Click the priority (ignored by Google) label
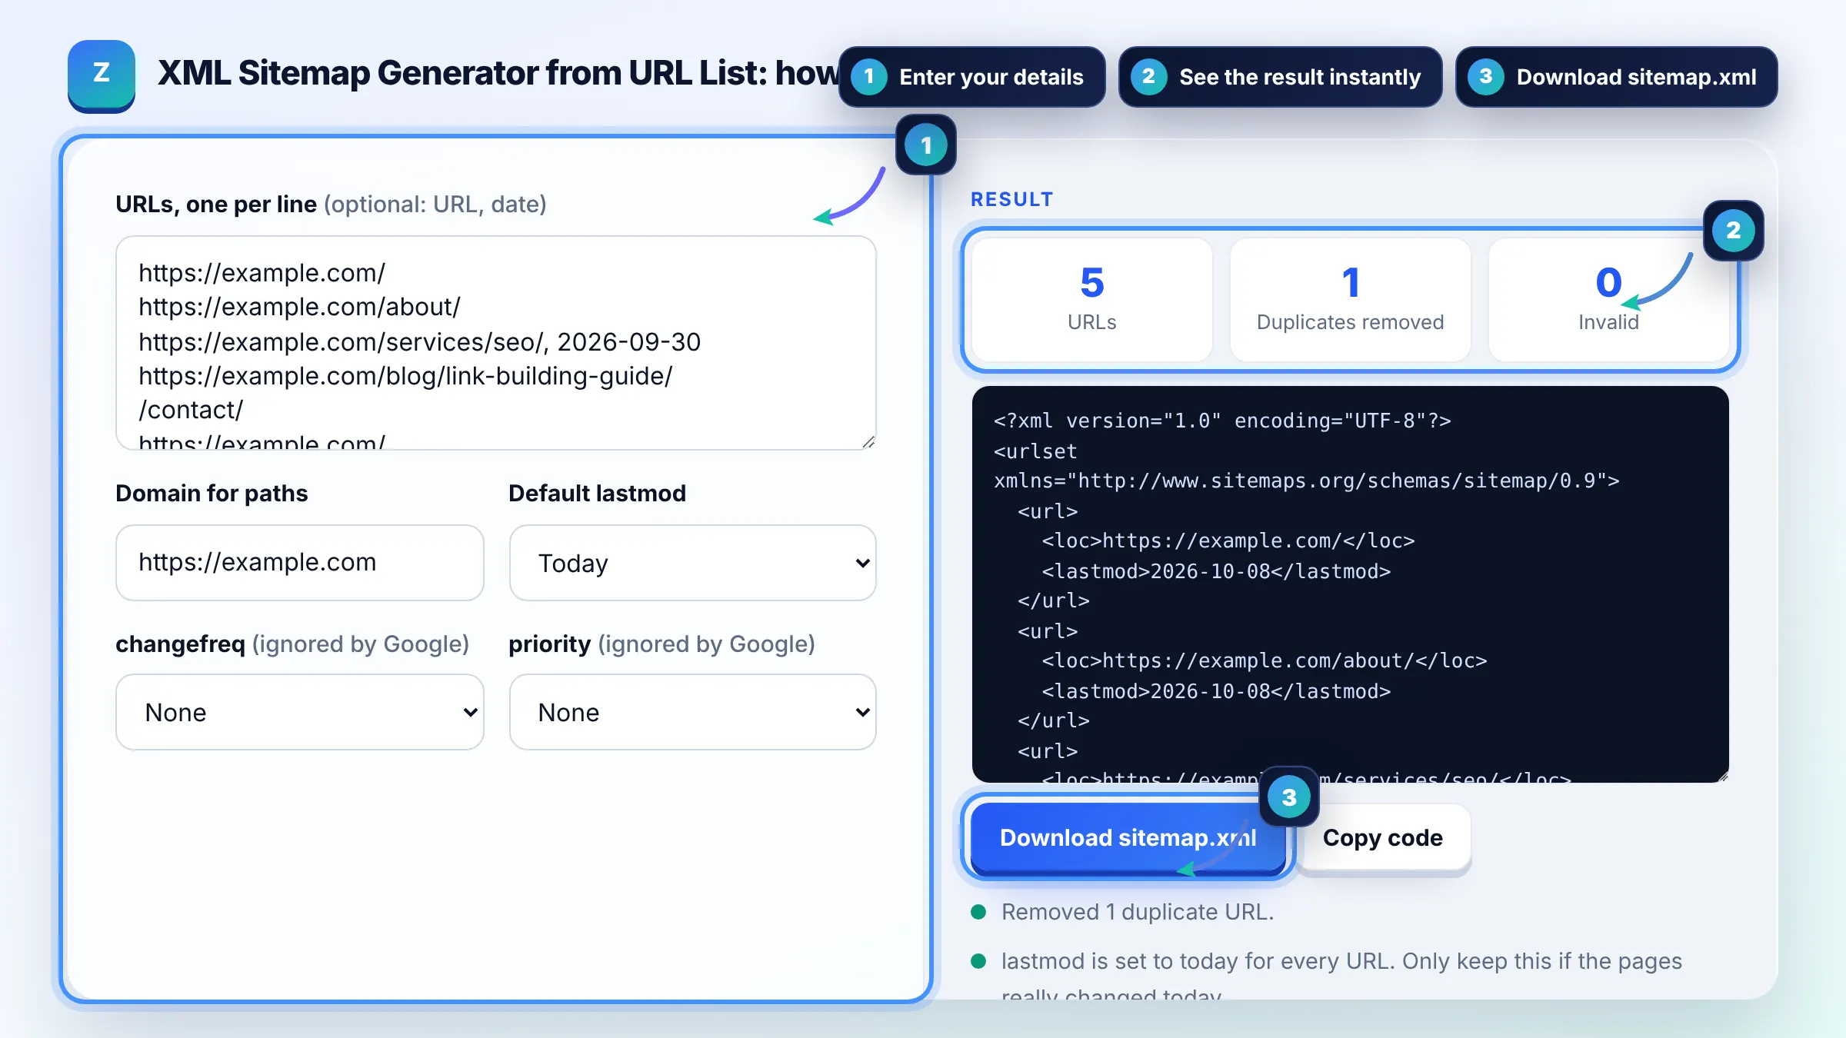The width and height of the screenshot is (1846, 1038). click(x=661, y=644)
